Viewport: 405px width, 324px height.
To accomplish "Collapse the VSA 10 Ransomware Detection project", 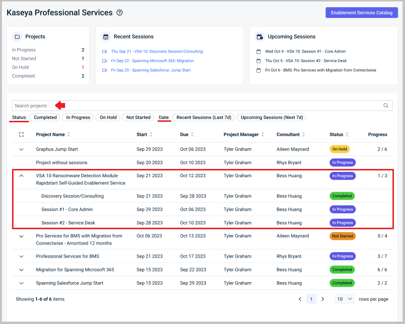I will pos(21,176).
